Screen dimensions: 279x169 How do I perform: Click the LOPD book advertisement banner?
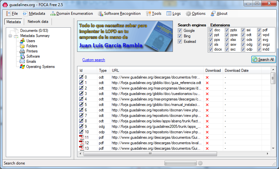click(x=125, y=36)
